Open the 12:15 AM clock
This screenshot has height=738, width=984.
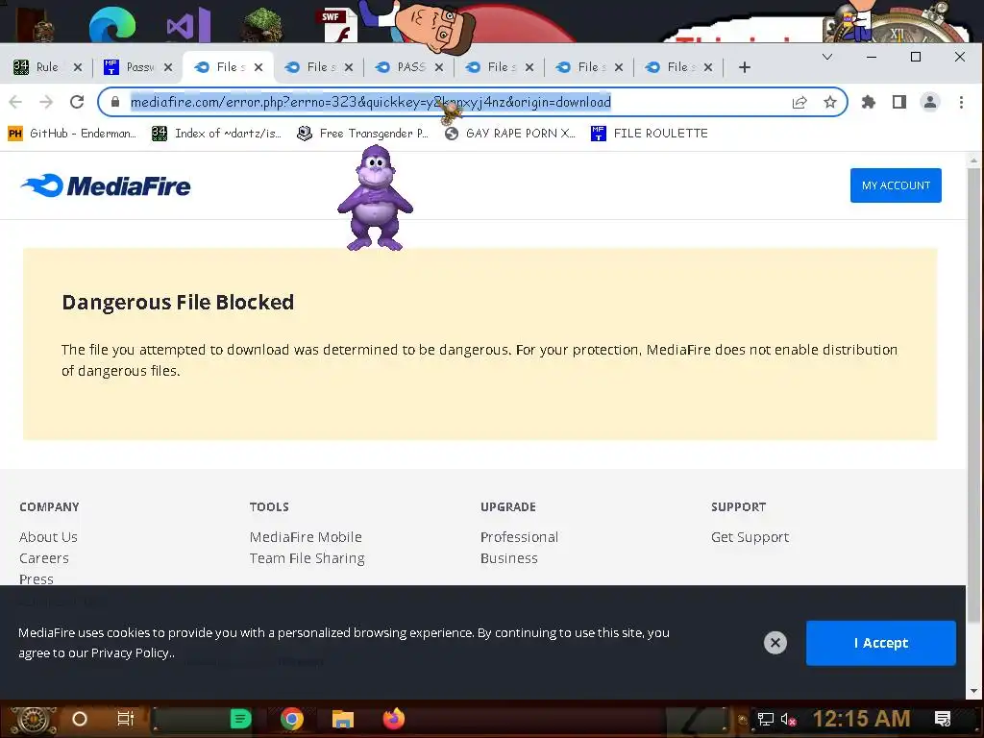click(x=862, y=719)
